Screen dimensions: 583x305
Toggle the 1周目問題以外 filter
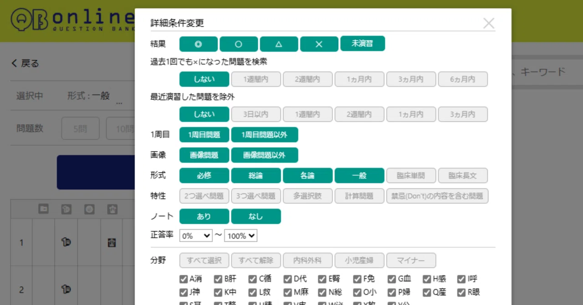pos(265,135)
